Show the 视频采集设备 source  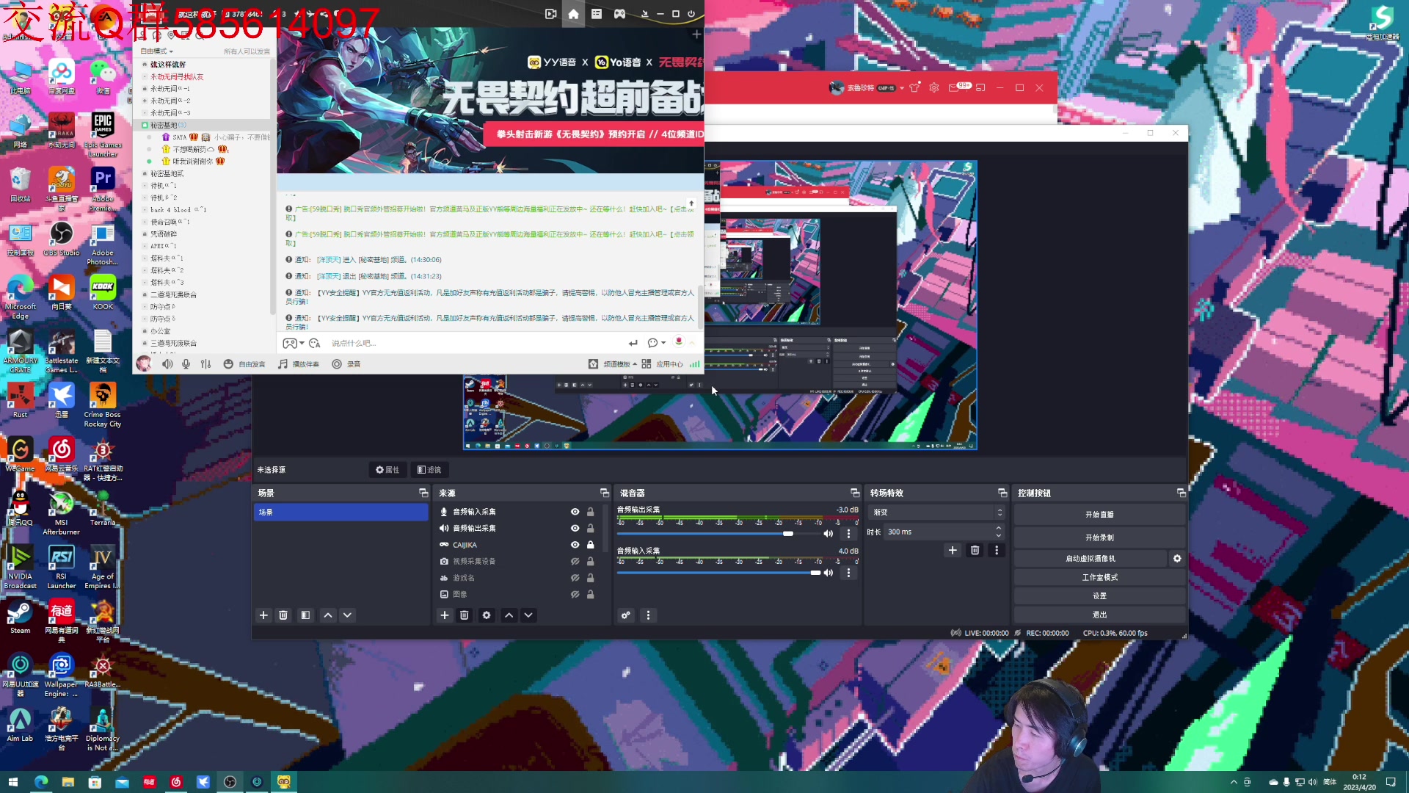click(575, 562)
